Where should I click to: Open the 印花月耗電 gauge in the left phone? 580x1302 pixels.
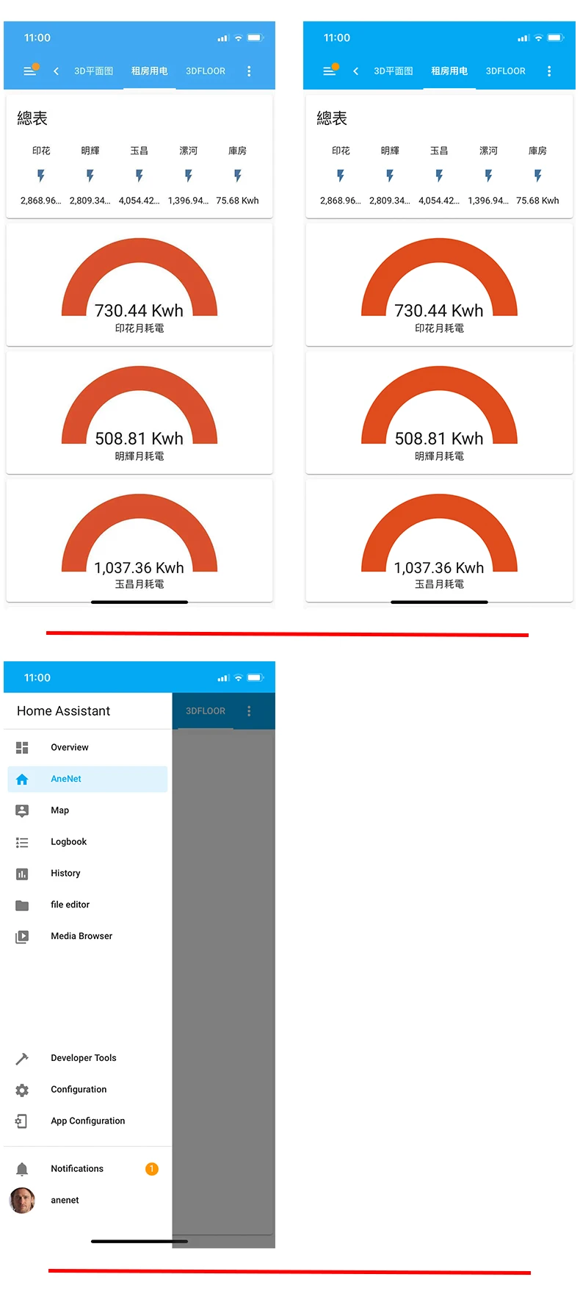pos(139,284)
